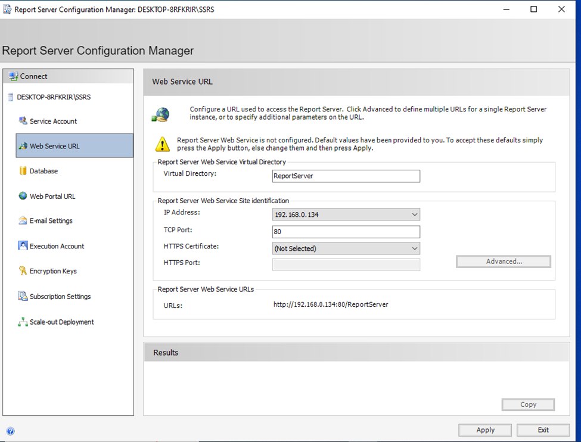Screen dimensions: 581x442
Task: Click the Database cylinder icon
Action: (x=23, y=171)
